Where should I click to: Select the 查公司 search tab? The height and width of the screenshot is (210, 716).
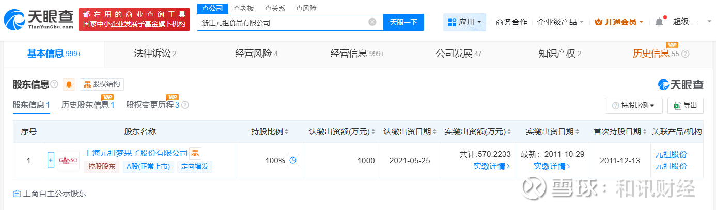[213, 8]
